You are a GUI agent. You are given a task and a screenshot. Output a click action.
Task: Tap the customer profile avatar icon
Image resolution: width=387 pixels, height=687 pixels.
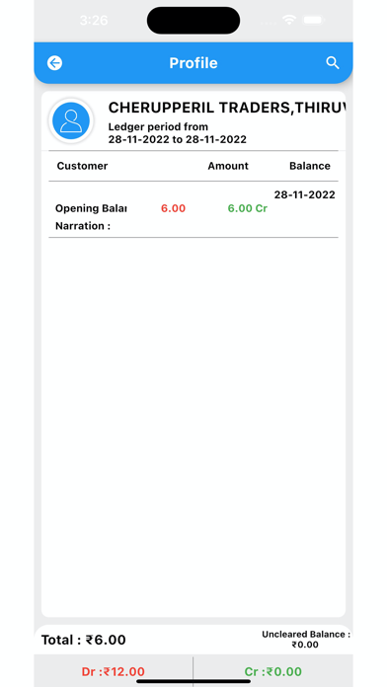71,120
